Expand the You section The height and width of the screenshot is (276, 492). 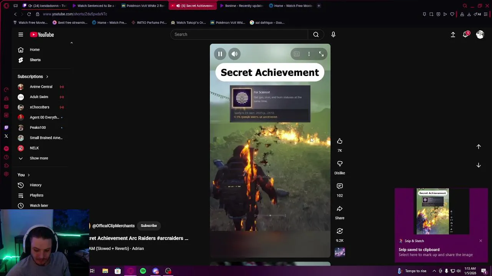pyautogui.click(x=23, y=175)
